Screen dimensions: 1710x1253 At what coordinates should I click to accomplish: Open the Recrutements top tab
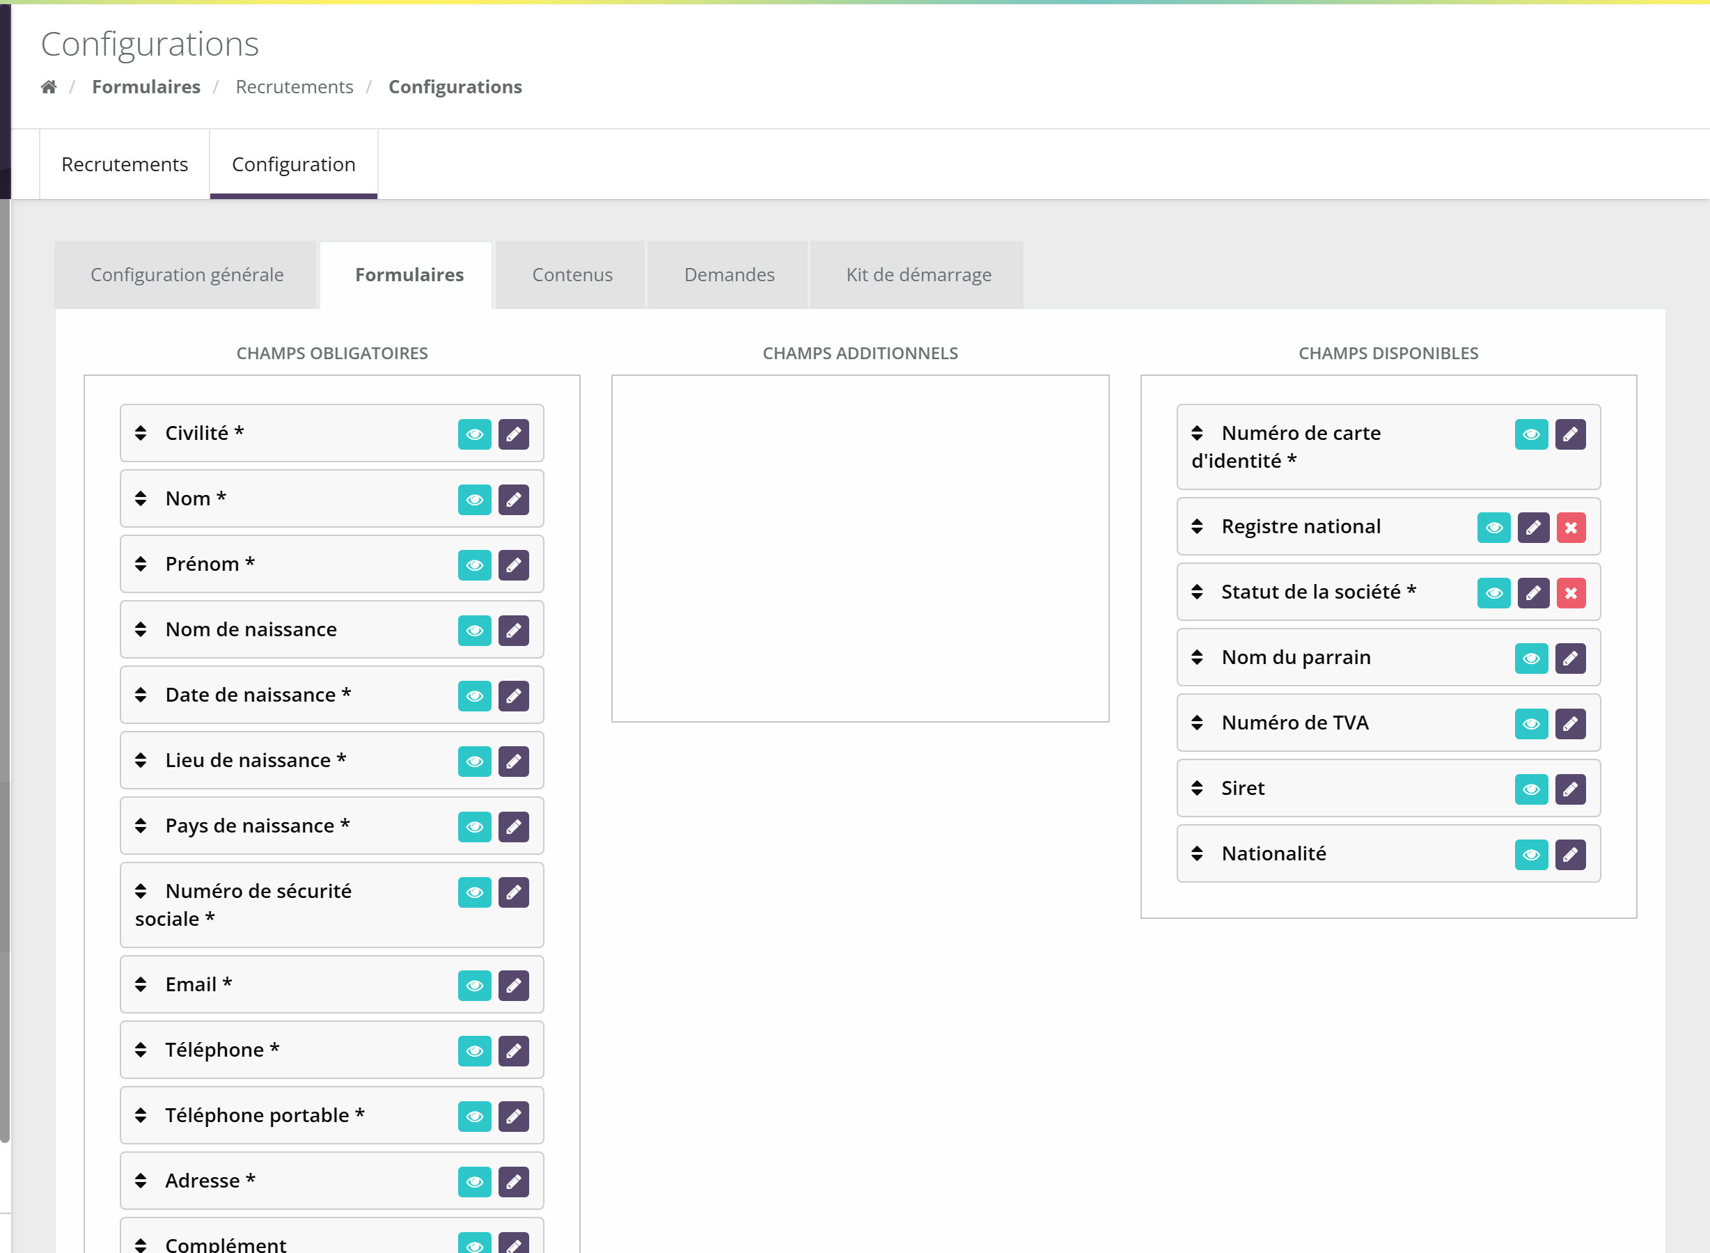tap(125, 164)
